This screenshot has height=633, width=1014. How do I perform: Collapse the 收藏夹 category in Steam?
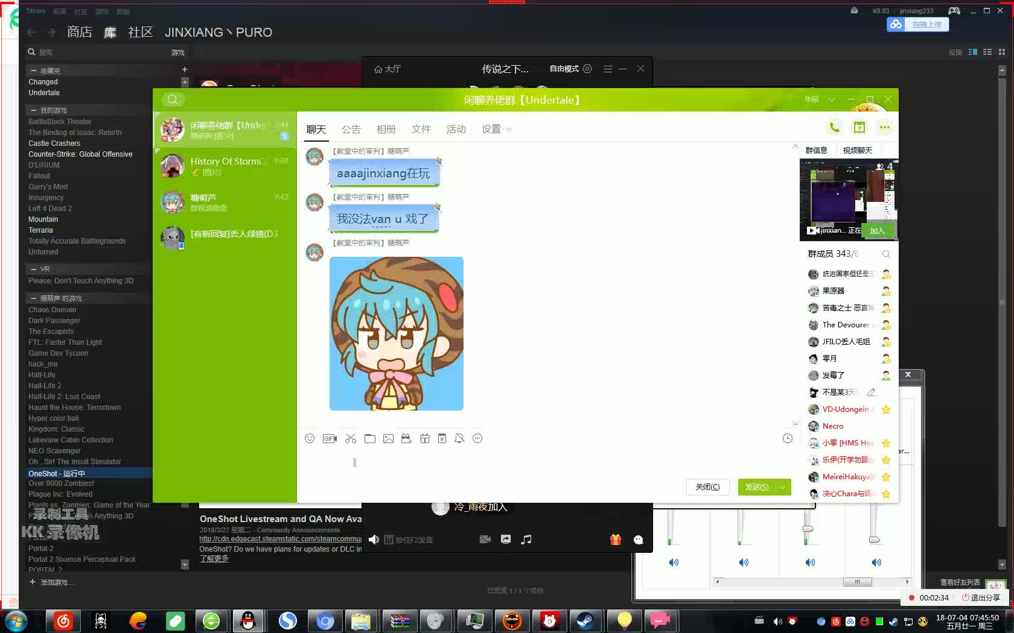34,71
